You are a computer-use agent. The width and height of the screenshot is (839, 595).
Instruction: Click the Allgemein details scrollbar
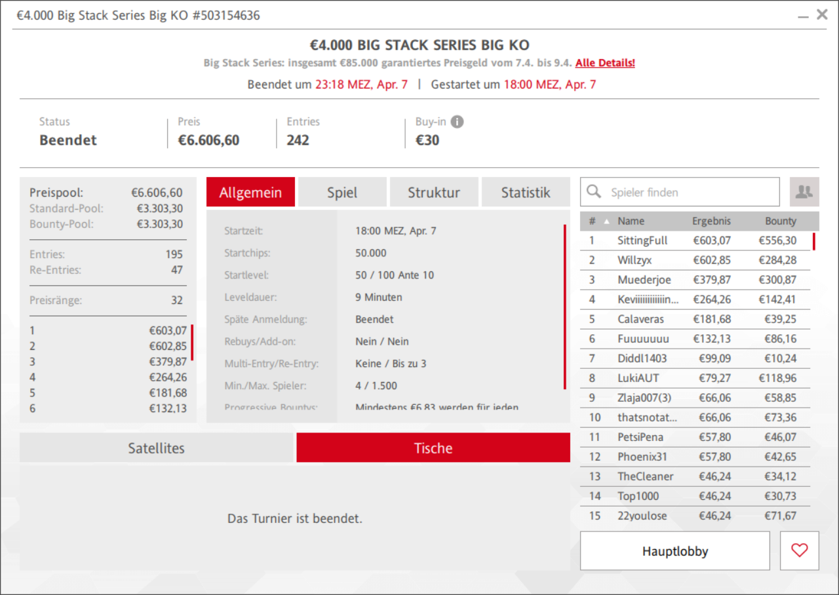(x=564, y=307)
